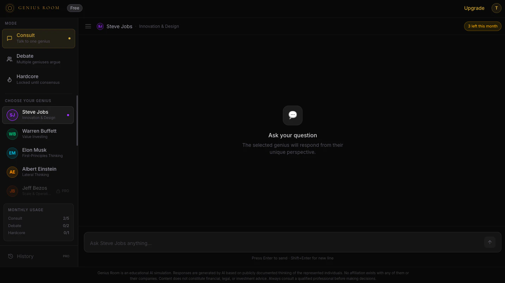The width and height of the screenshot is (505, 283).
Task: Toggle the sidebar with the hamburger icon
Action: click(88, 26)
